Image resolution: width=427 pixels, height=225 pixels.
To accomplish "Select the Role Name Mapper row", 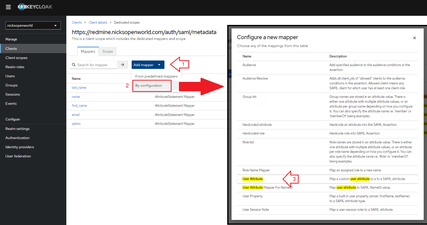I will click(x=328, y=170).
